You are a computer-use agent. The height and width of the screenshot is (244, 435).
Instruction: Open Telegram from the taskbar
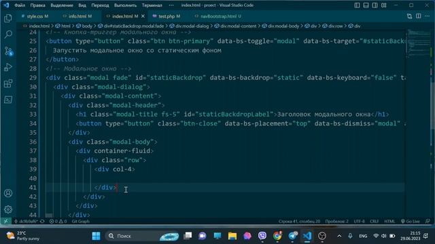point(292,236)
